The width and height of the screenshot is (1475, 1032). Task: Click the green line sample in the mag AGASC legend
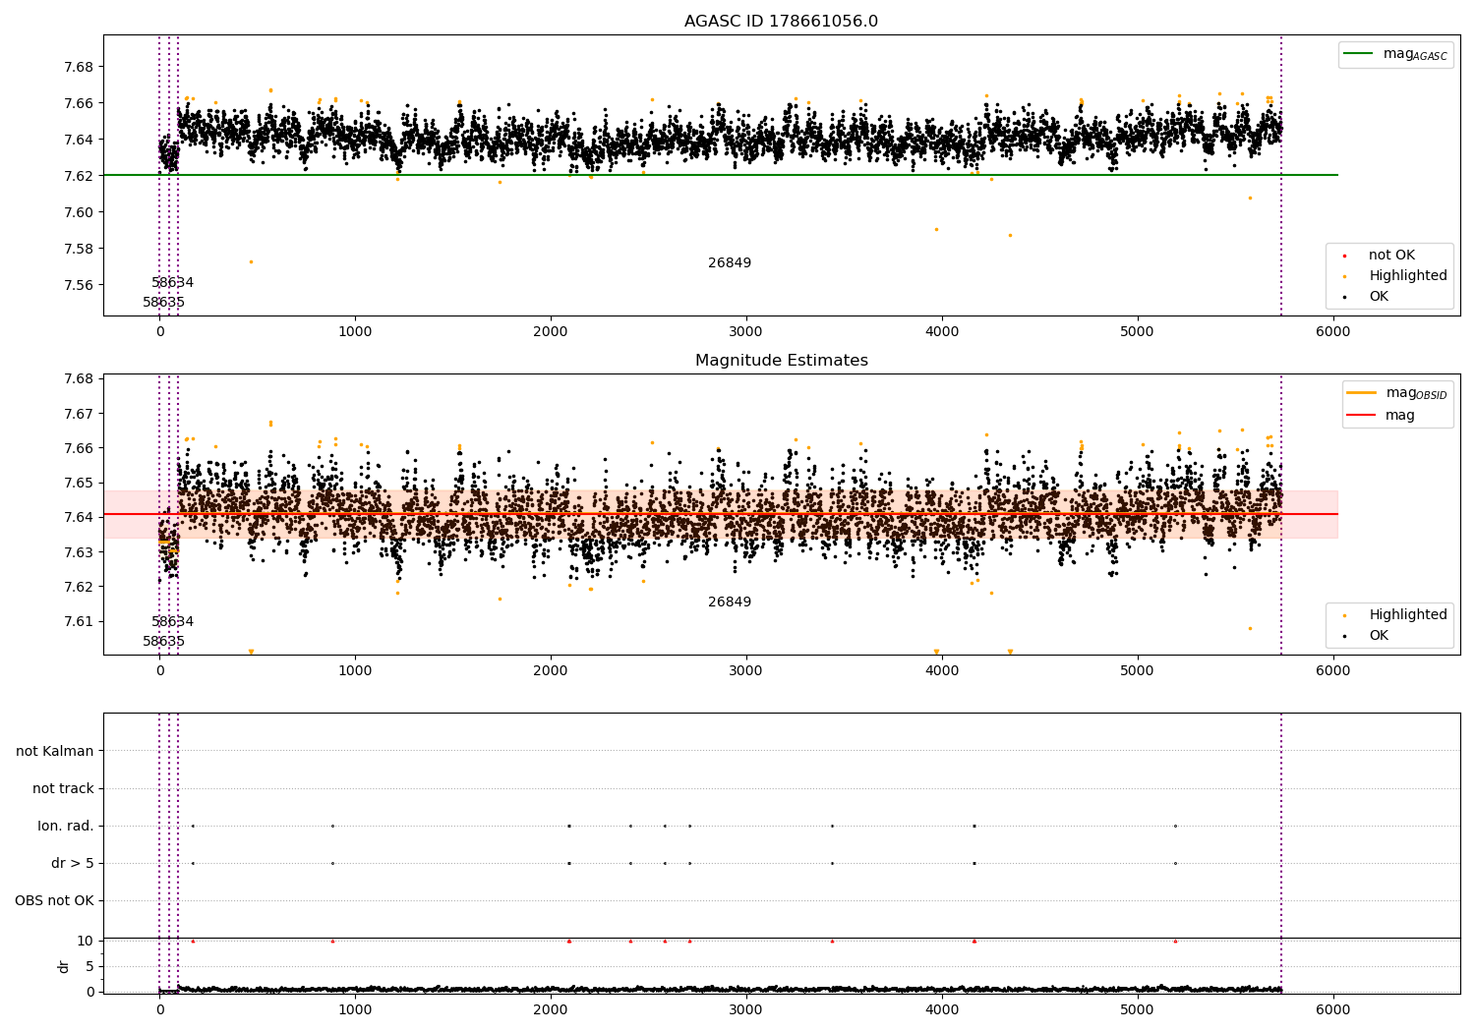(x=1360, y=54)
